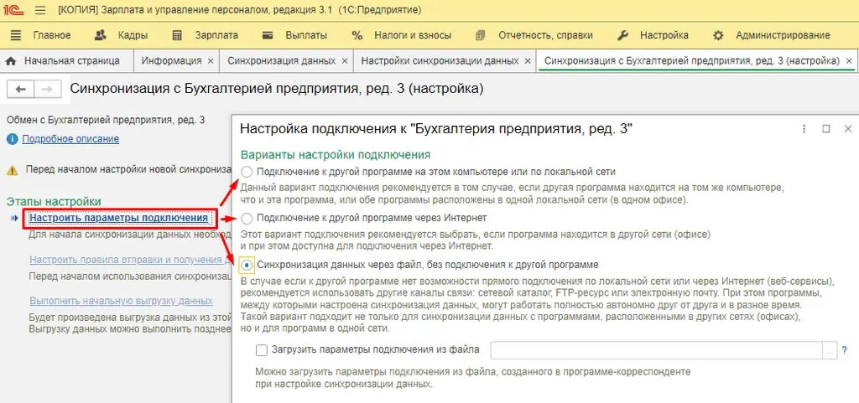The height and width of the screenshot is (403, 859).
Task: Click the 1C logo icon
Action: [15, 10]
